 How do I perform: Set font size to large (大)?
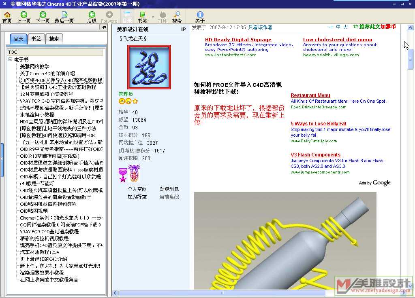pos(345,27)
